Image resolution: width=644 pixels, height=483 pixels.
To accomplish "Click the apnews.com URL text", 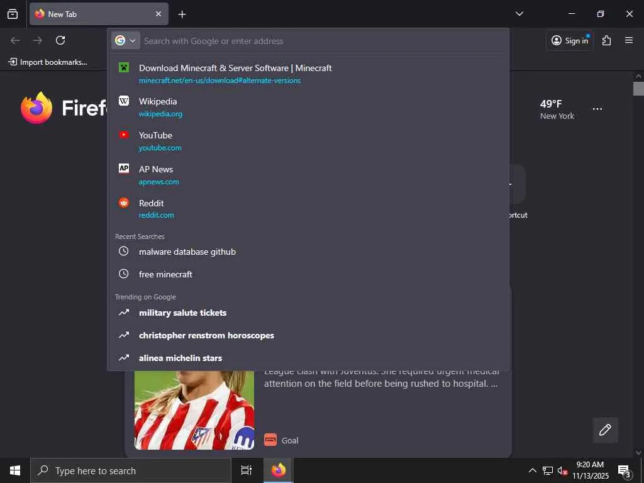I will [x=159, y=182].
